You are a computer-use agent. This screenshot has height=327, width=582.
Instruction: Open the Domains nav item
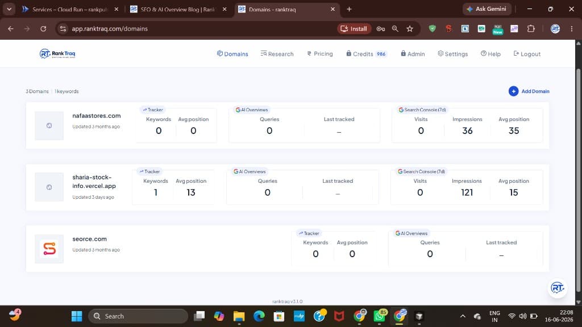232,54
